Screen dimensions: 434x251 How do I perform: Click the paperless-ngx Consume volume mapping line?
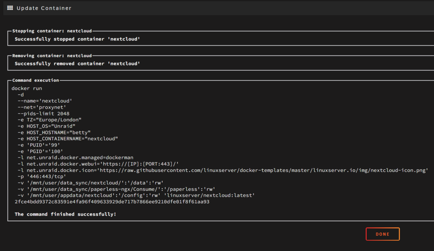[x=116, y=189]
